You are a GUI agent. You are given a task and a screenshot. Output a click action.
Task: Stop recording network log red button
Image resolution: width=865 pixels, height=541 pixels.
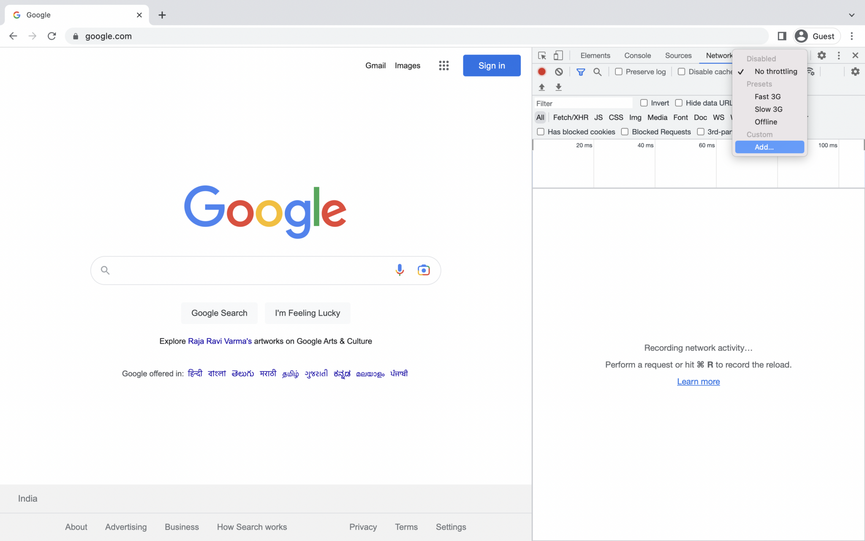[541, 72]
